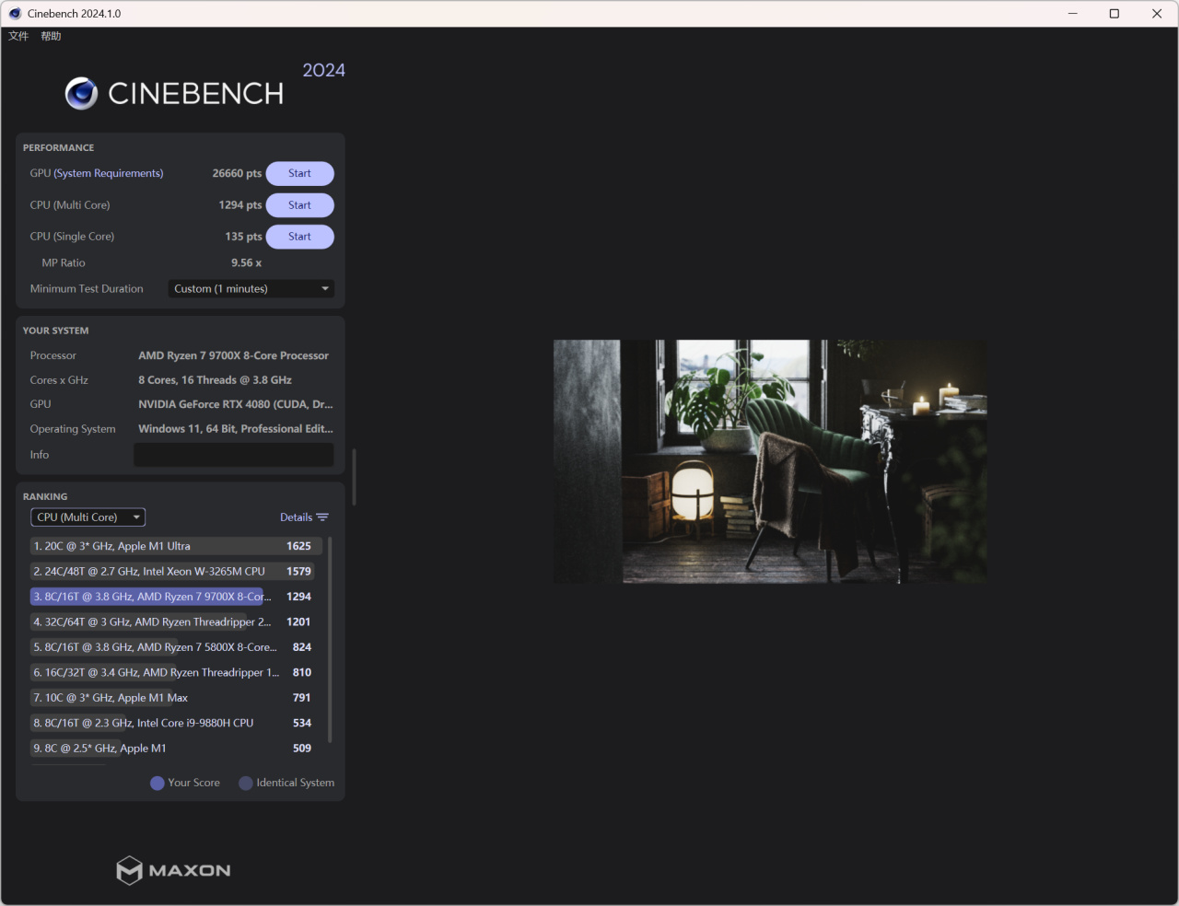Viewport: 1179px width, 906px height.
Task: Open the Details filter icon in Ranking
Action: [x=322, y=517]
